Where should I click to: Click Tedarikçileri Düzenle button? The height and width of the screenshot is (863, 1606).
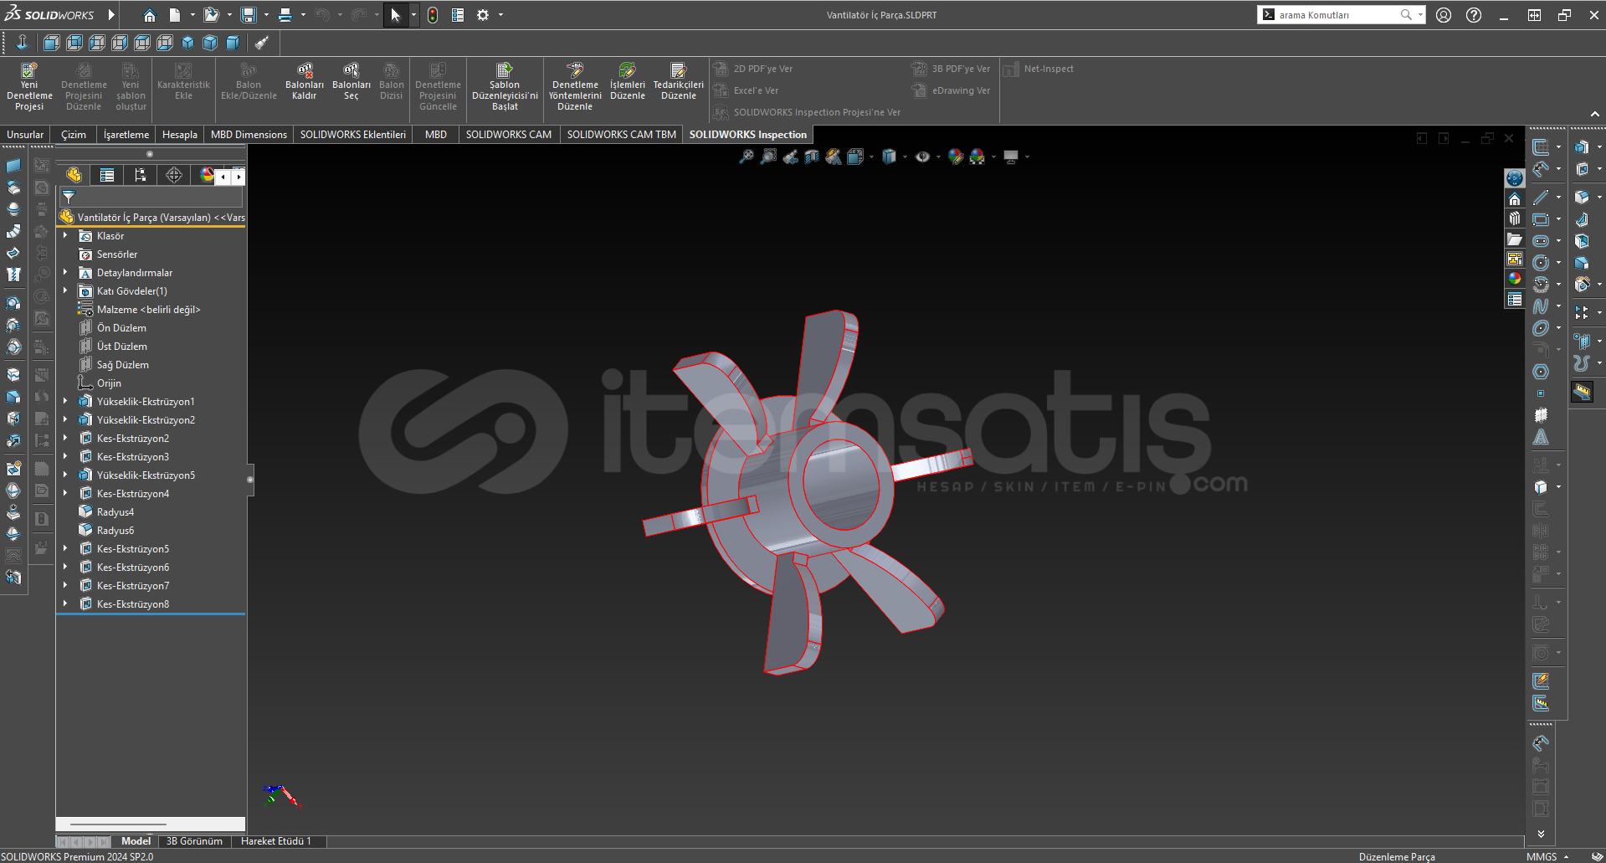(x=679, y=80)
